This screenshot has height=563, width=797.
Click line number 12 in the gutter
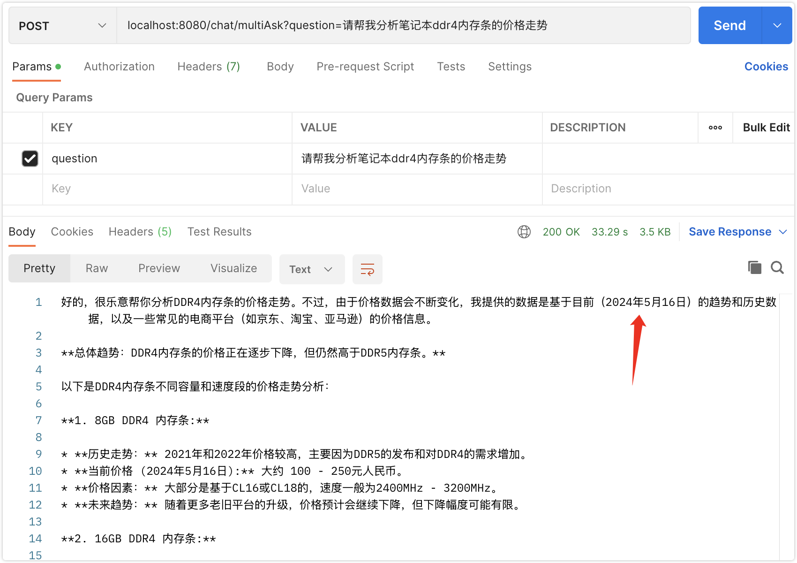(36, 505)
